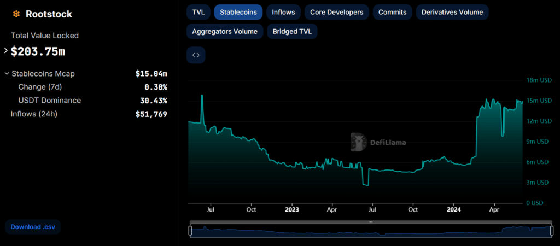Click the top grip of range selector
The height and width of the screenshot is (246, 560).
370,222
